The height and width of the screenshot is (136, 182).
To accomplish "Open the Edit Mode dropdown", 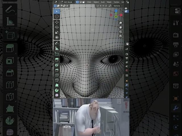I will tap(67, 2).
